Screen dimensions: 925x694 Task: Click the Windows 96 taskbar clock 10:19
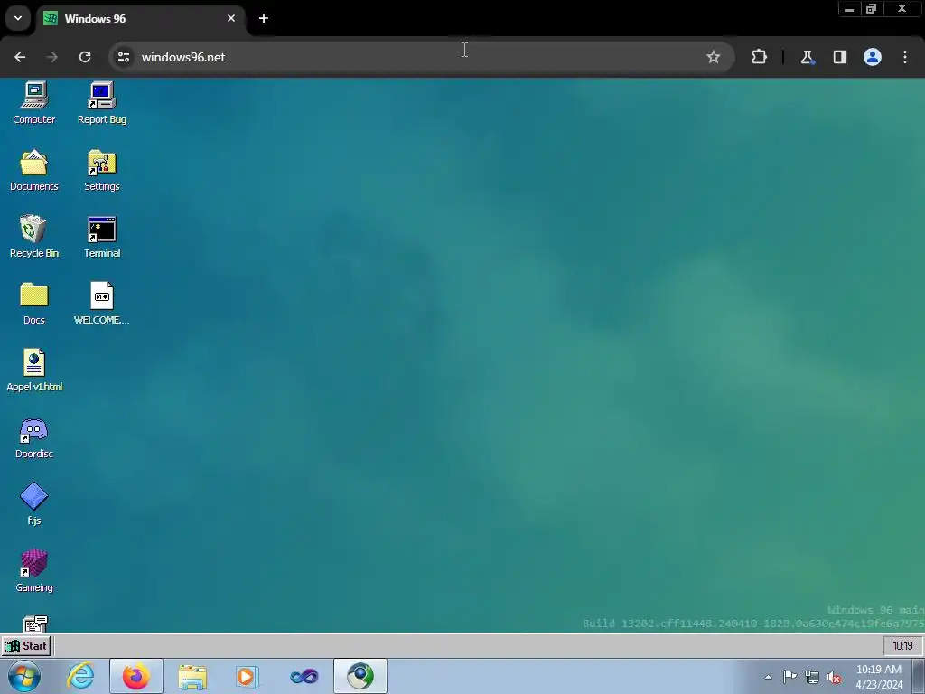pos(902,645)
